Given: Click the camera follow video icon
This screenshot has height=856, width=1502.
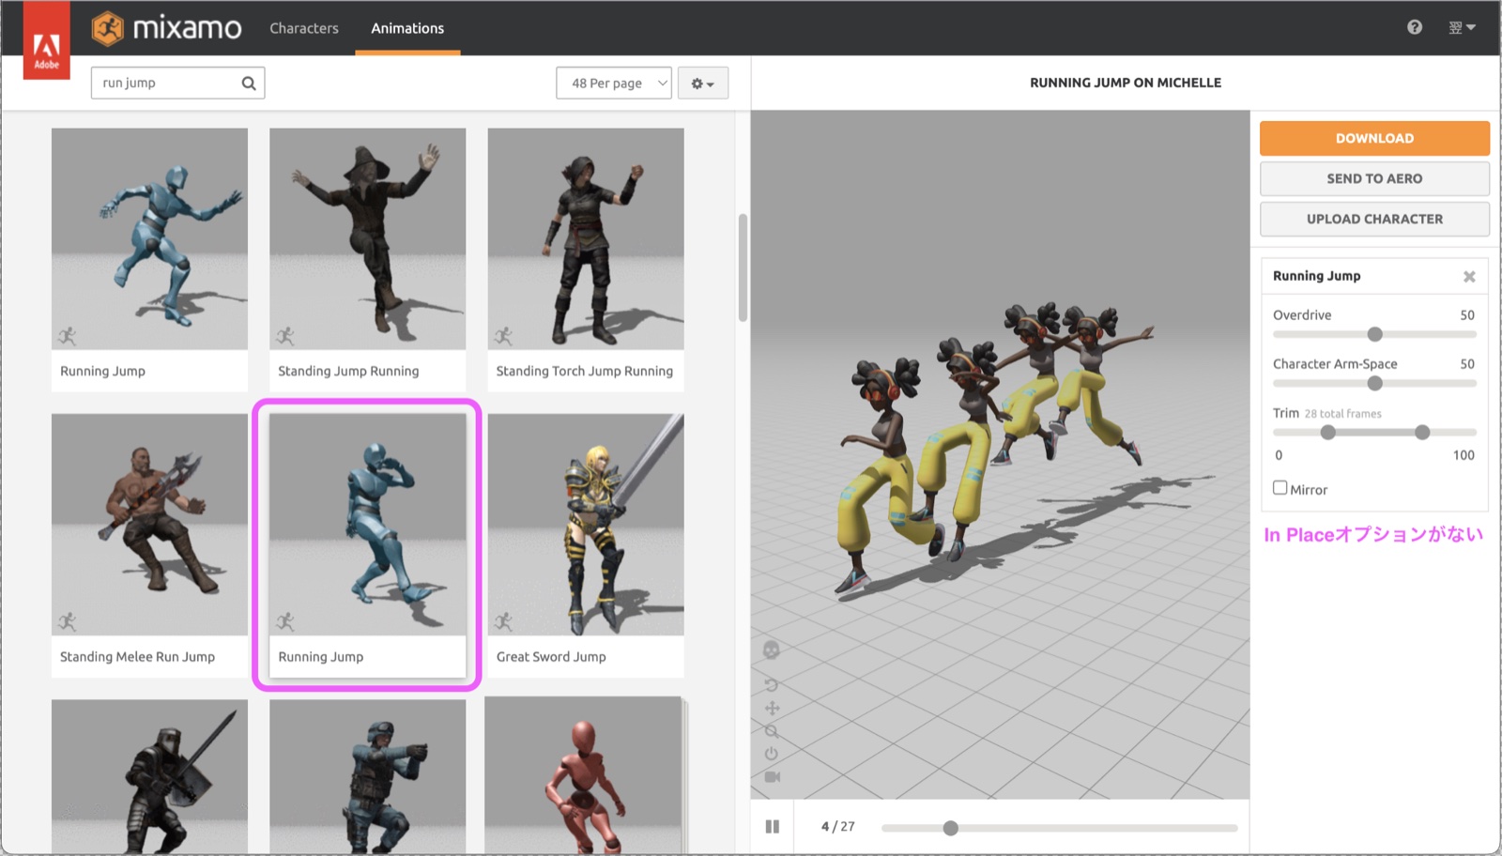Looking at the screenshot, I should (772, 776).
